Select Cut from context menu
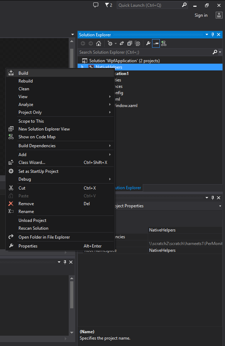This screenshot has width=225, height=346. click(x=60, y=188)
